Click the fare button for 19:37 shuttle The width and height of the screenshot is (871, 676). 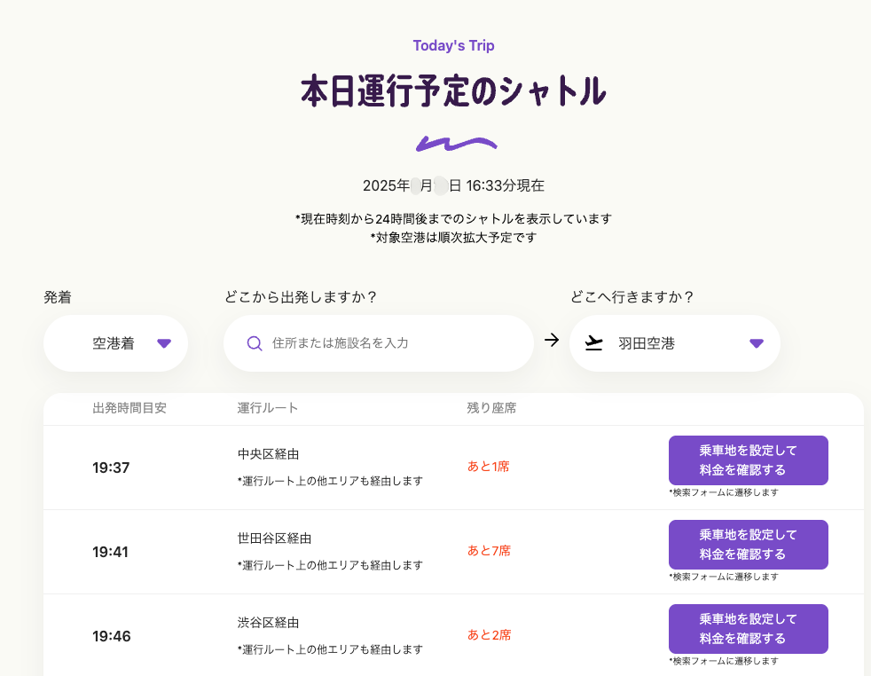[x=749, y=460]
